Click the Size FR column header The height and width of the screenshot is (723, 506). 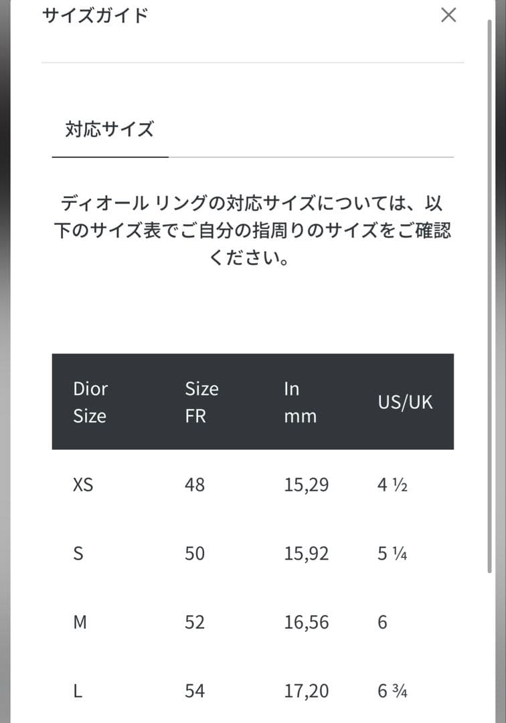[x=201, y=402]
